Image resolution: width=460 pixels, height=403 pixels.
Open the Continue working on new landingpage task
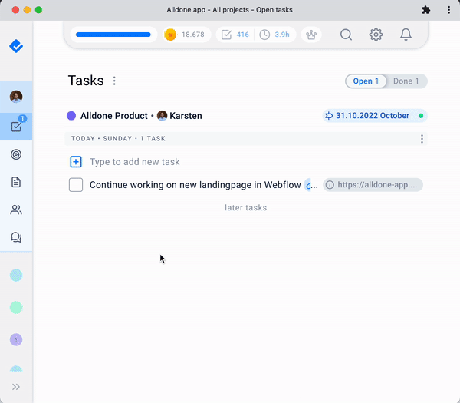click(195, 185)
